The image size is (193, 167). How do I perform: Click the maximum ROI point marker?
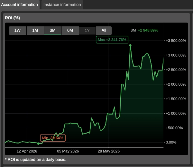pos(130,45)
